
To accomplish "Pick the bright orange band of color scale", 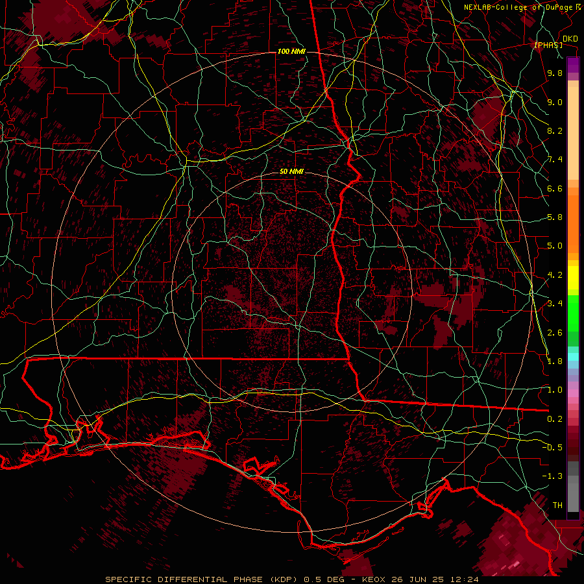I will 573,223.
